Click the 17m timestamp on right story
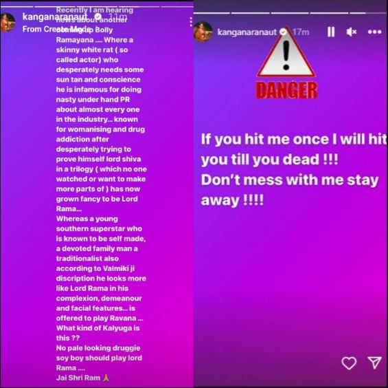This screenshot has width=388, height=388. (301, 32)
